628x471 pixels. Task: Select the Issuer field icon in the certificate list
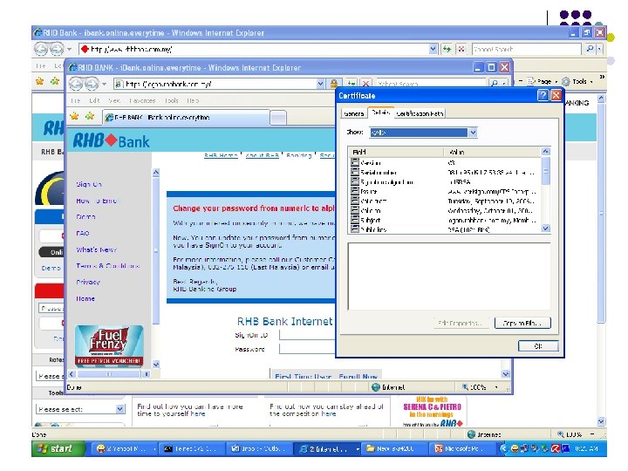(354, 191)
